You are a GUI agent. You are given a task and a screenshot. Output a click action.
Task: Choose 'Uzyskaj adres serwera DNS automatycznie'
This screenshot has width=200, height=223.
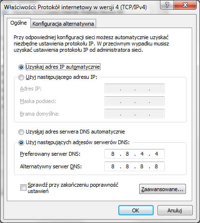[21, 132]
